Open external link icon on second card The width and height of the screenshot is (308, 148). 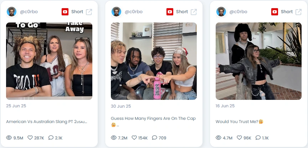194,12
